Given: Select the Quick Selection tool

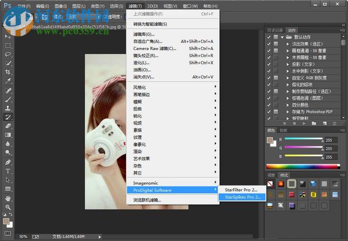Looking at the screenshot, I should 8,63.
